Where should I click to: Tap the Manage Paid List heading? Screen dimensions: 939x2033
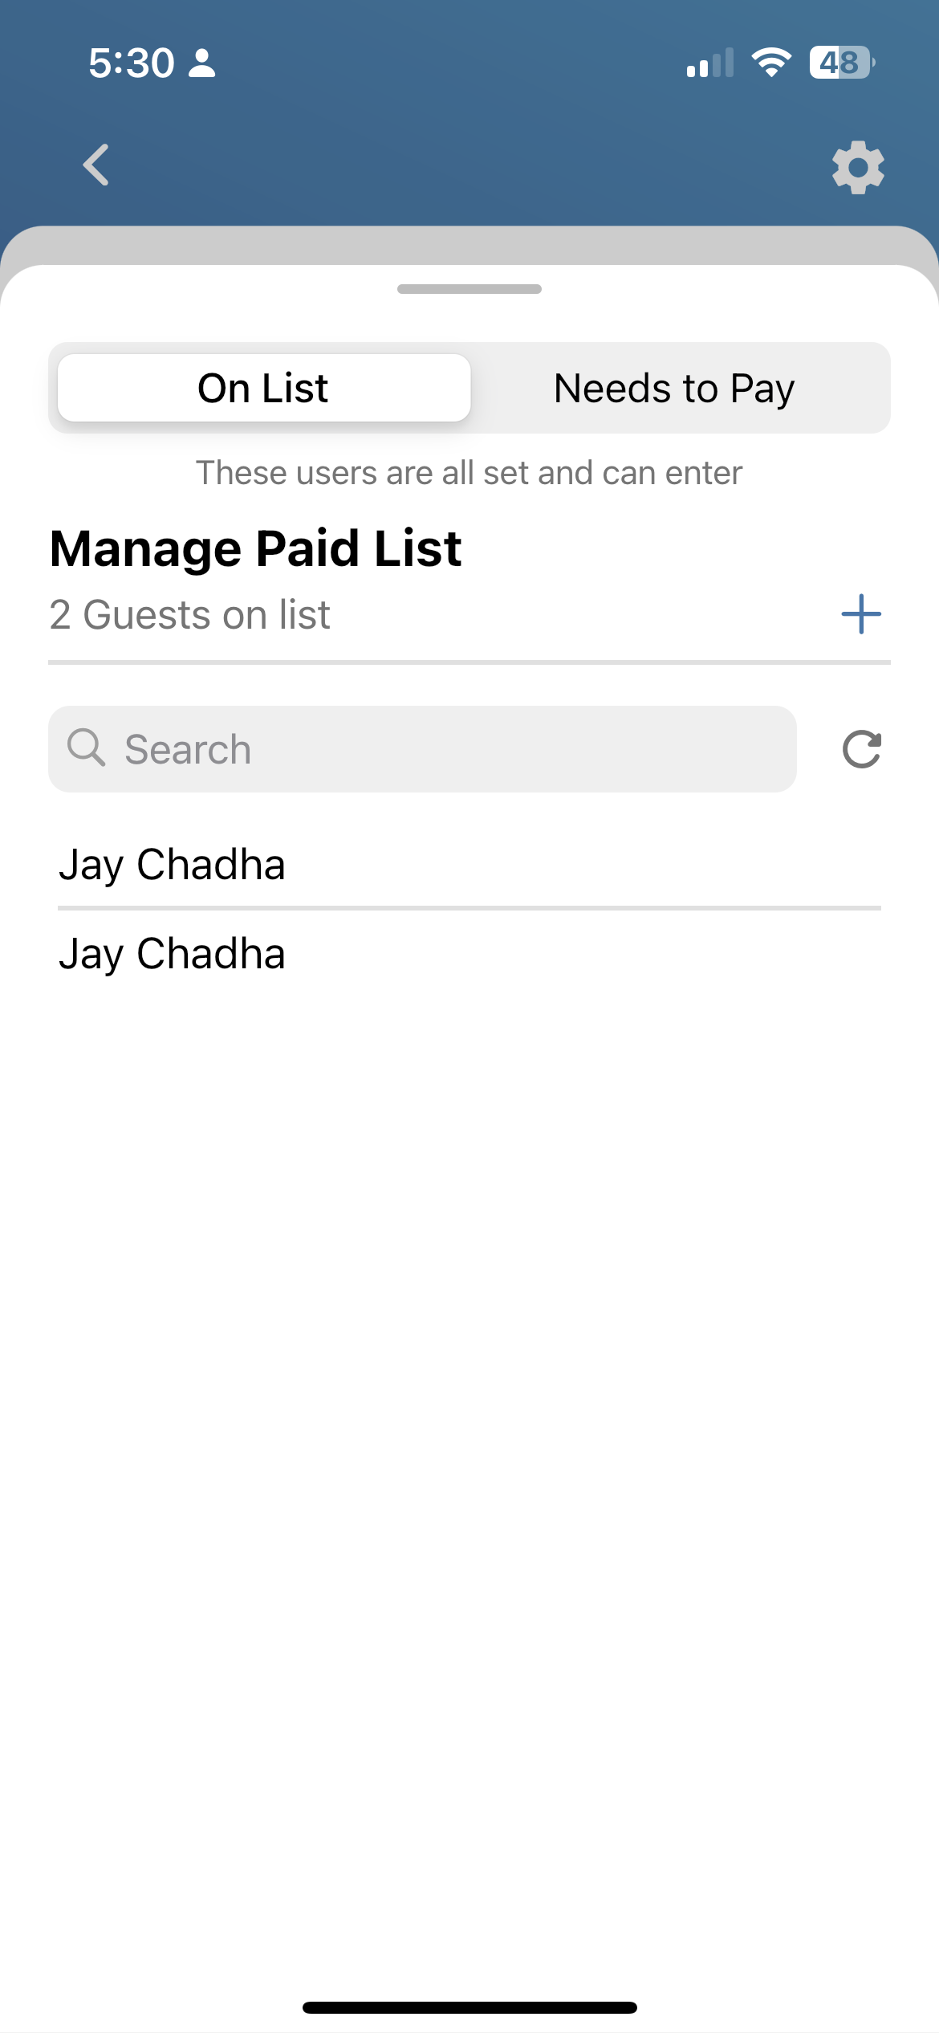[255, 549]
